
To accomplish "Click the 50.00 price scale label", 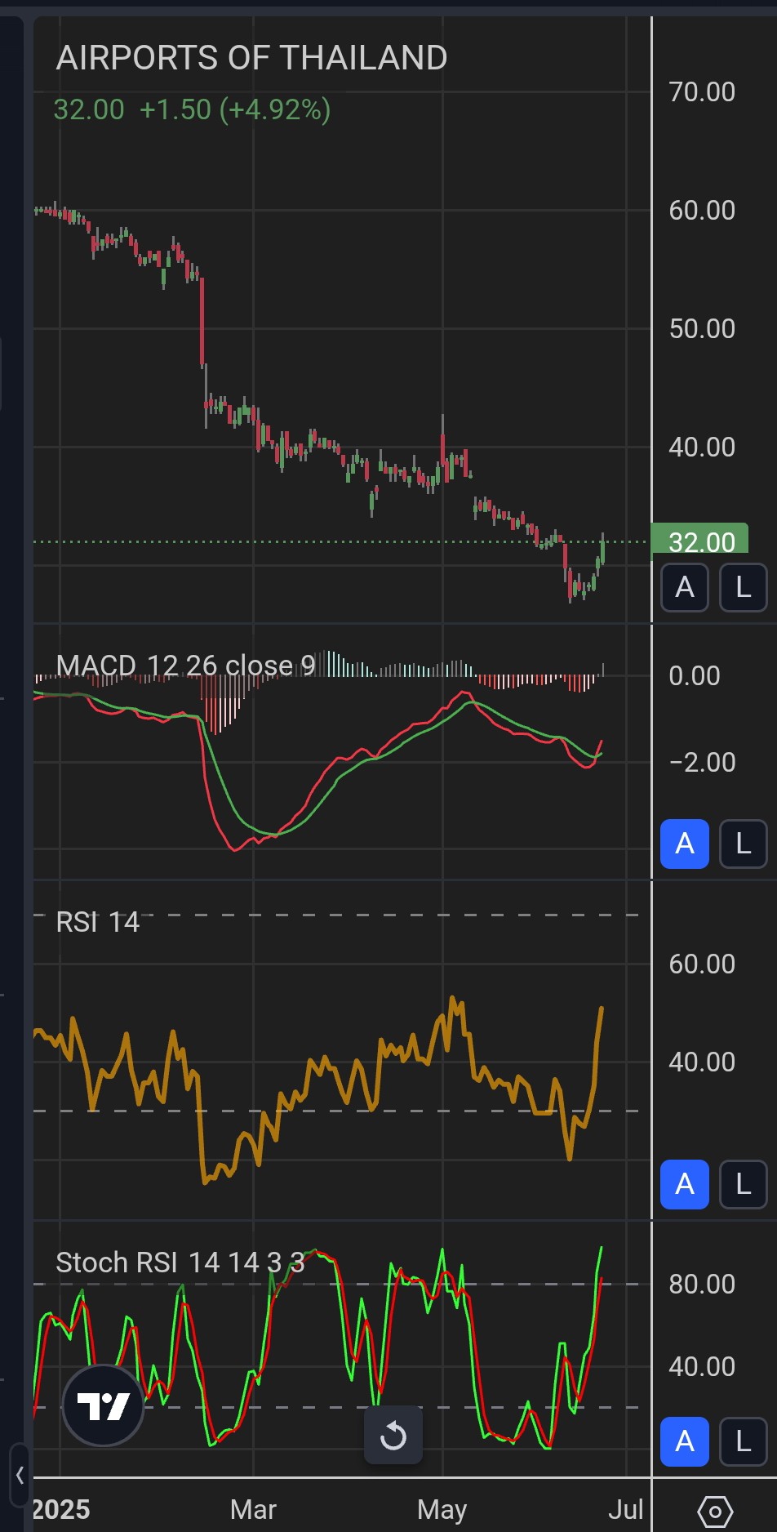I will (702, 328).
